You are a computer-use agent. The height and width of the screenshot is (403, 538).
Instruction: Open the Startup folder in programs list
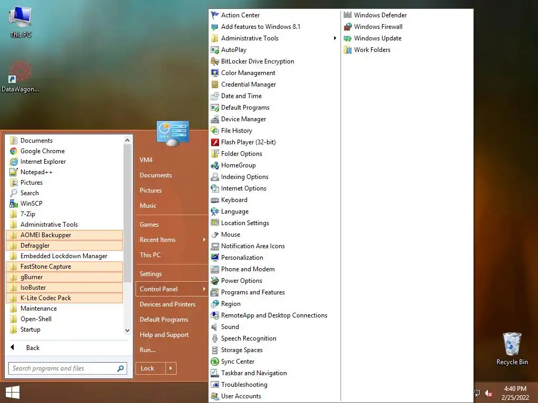(x=65, y=330)
